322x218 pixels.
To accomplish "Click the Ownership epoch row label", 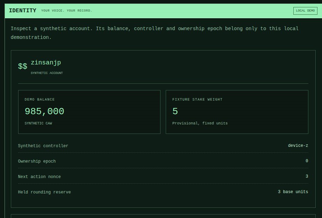I will [37, 161].
